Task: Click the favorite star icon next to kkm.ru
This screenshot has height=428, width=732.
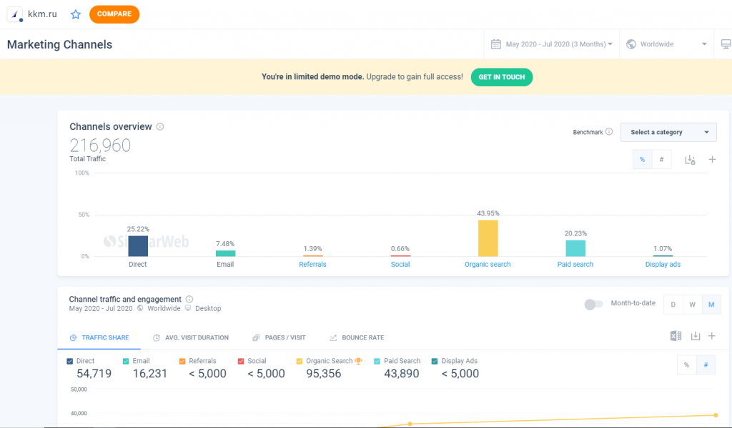Action: (76, 14)
